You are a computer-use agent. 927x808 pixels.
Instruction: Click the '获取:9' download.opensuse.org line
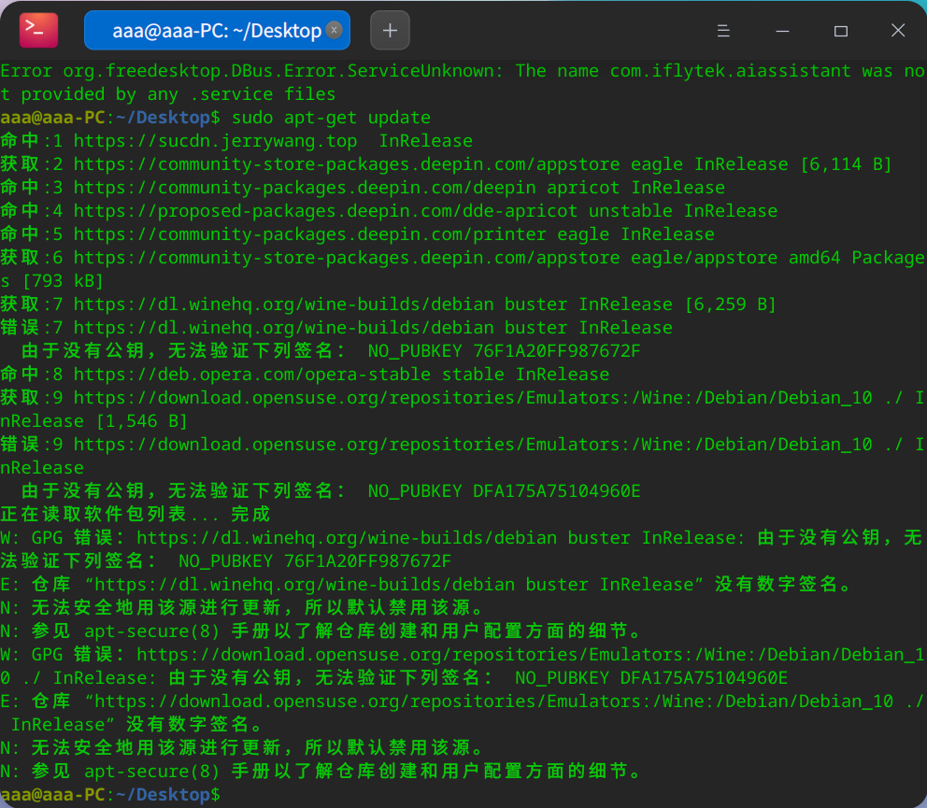pos(463,410)
